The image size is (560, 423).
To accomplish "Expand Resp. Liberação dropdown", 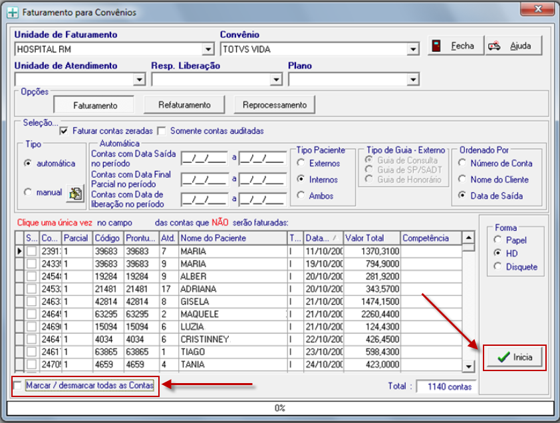I will [x=276, y=79].
